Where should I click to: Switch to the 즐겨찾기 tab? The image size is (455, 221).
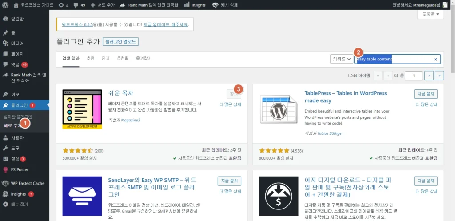click(x=144, y=59)
